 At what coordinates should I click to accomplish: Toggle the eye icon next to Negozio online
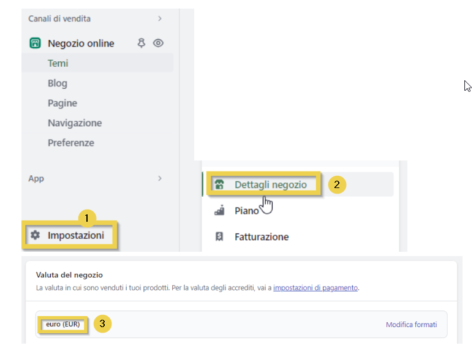pyautogui.click(x=159, y=43)
